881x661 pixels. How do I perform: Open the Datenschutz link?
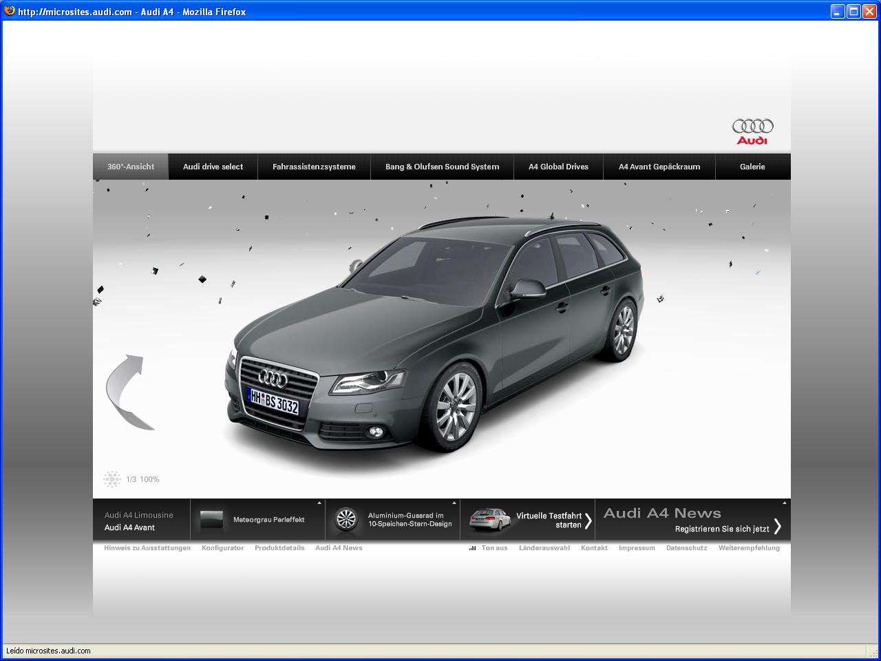coord(686,548)
